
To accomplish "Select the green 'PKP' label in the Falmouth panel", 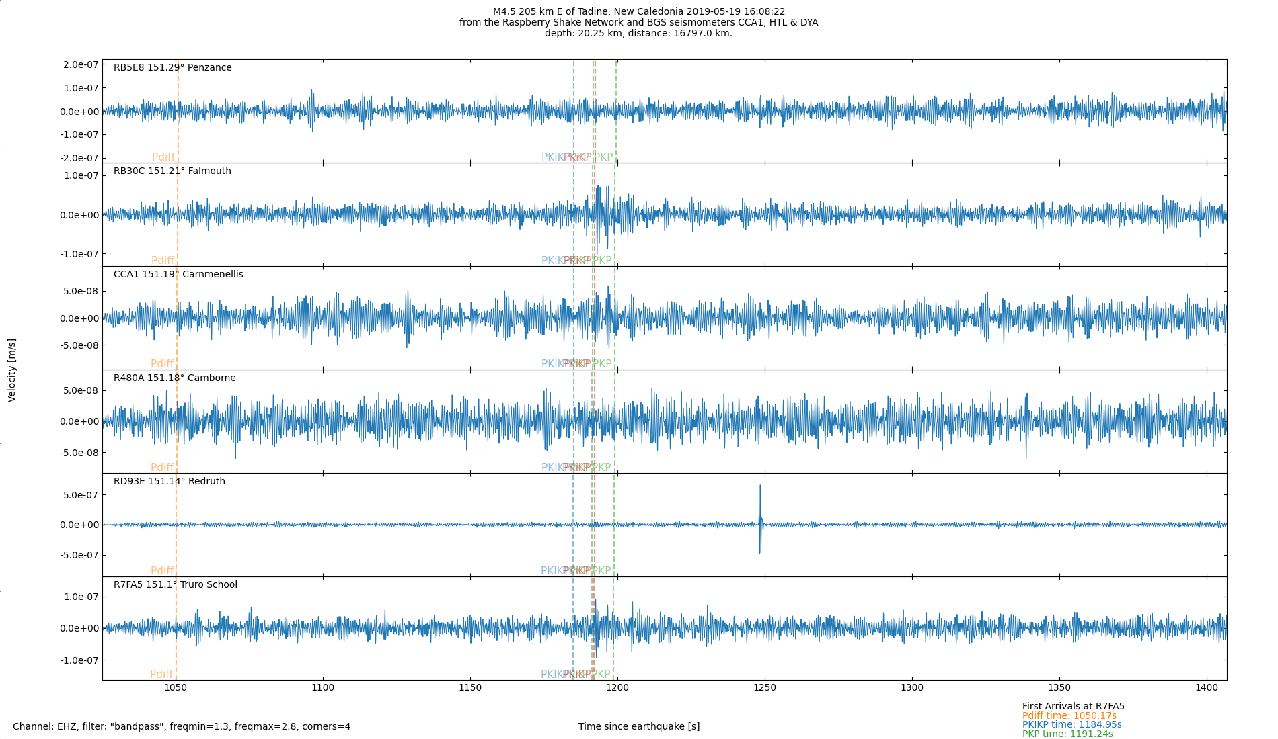I will pyautogui.click(x=602, y=261).
